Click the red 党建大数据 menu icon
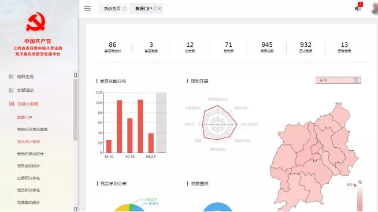Screen dimensions: 378x212 (12, 104)
